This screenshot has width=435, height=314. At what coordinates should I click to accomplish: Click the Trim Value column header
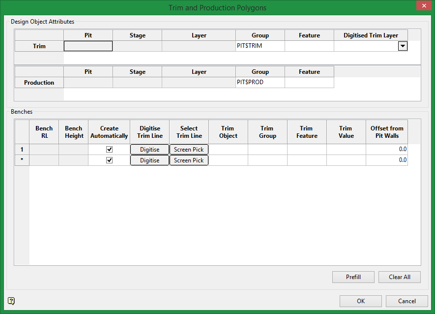346,132
